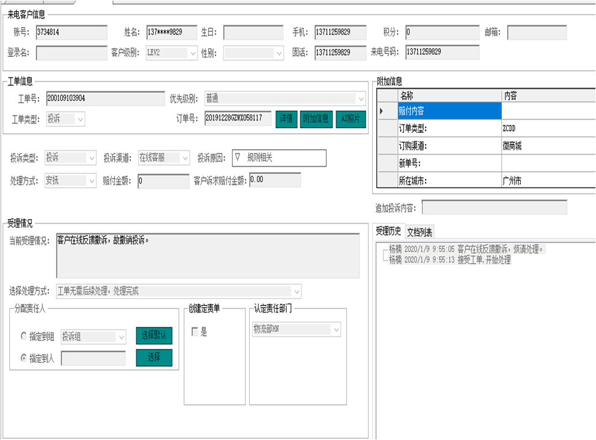Click the 追加投诉内容 input field
Image resolution: width=596 pixels, height=440 pixels.
[494, 207]
